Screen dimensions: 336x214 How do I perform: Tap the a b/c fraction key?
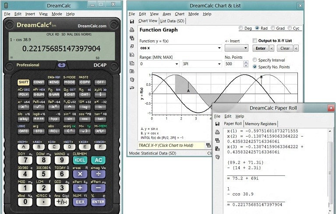pos(23,119)
